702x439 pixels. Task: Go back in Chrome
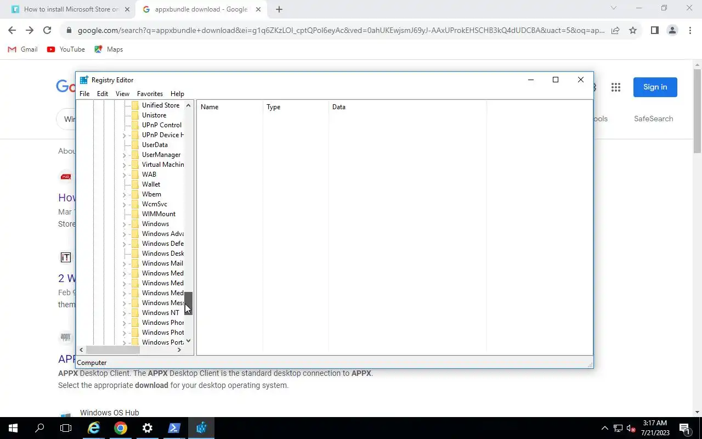pos(12,31)
